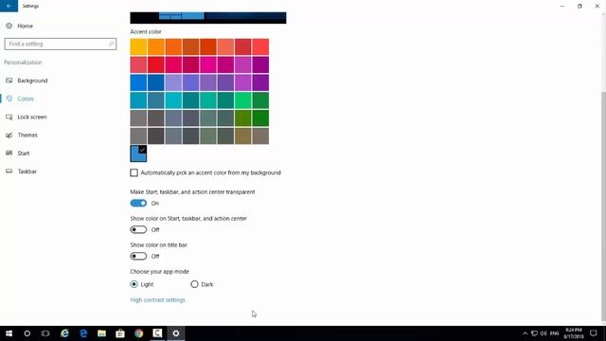The image size is (606, 341).
Task: Open the Microsoft Store taskbar icon
Action: pyautogui.click(x=120, y=333)
